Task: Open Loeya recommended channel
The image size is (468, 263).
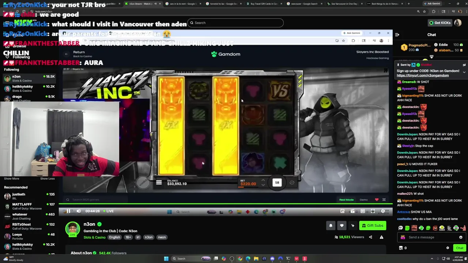Action: 29,236
